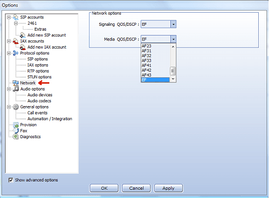Image resolution: width=269 pixels, height=198 pixels.
Task: Click the General options gear icon
Action: coord(16,107)
